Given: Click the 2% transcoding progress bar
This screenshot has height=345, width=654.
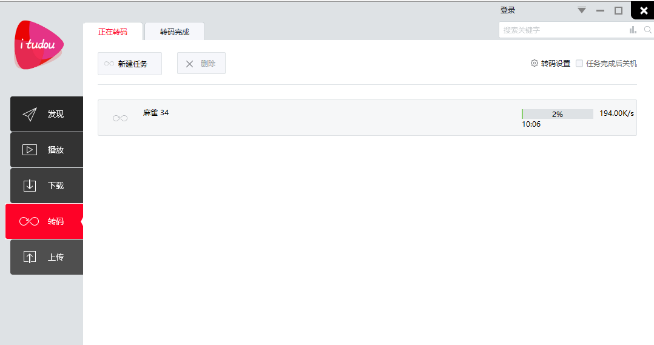Looking at the screenshot, I should click(x=557, y=114).
